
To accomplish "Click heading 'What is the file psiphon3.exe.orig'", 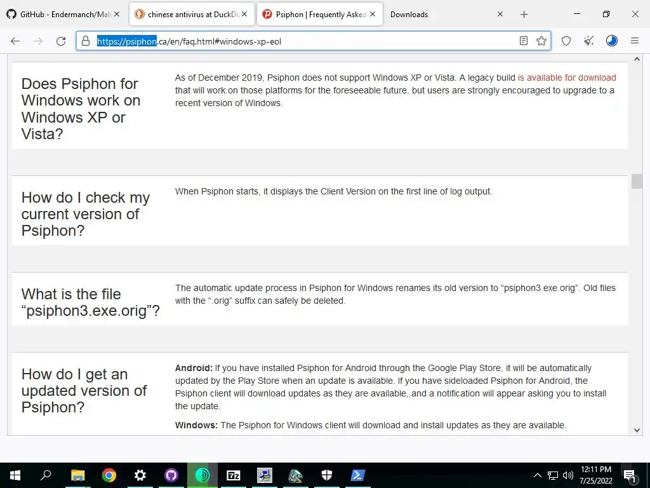I will click(90, 302).
